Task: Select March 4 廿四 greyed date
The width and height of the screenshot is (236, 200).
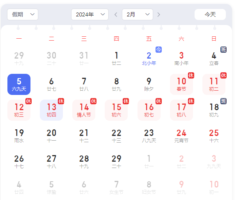Action: pyautogui.click(x=19, y=187)
